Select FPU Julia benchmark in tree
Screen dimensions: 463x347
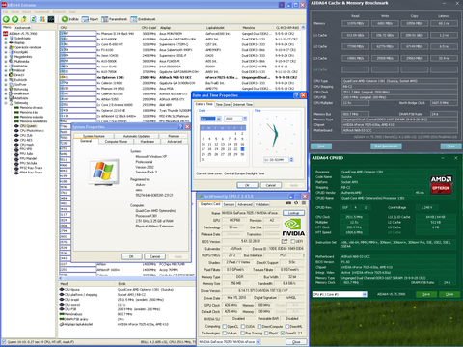(x=26, y=154)
